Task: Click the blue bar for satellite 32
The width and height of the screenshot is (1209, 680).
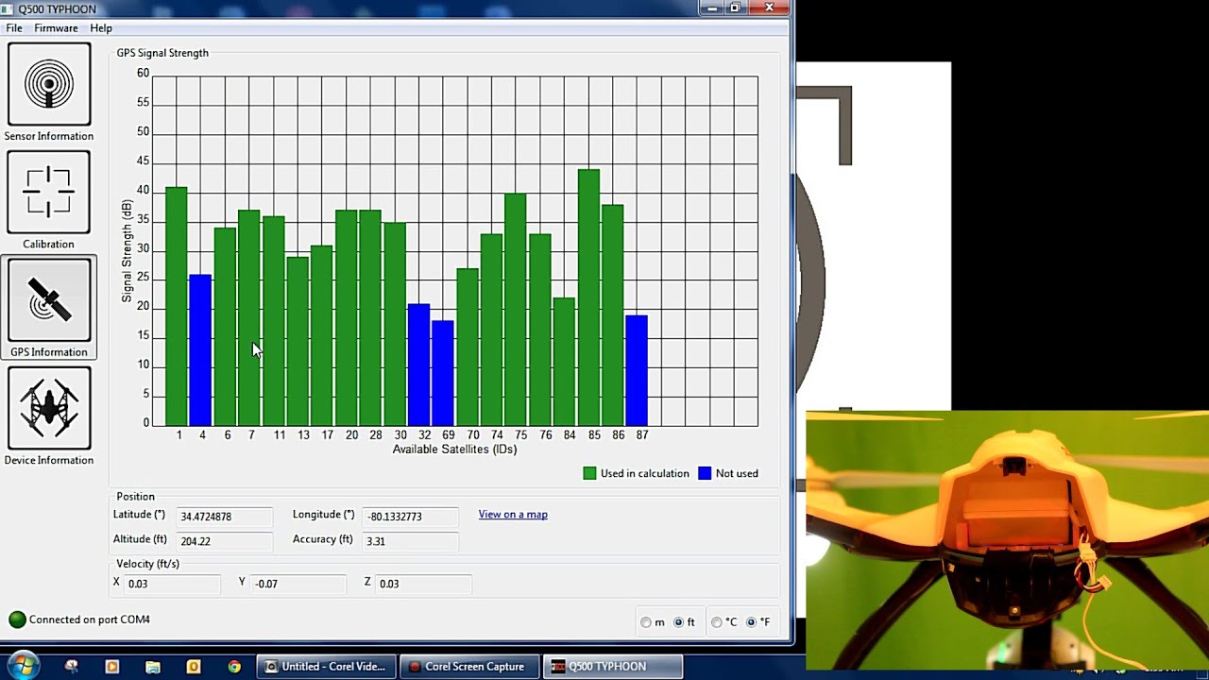Action: coord(418,365)
